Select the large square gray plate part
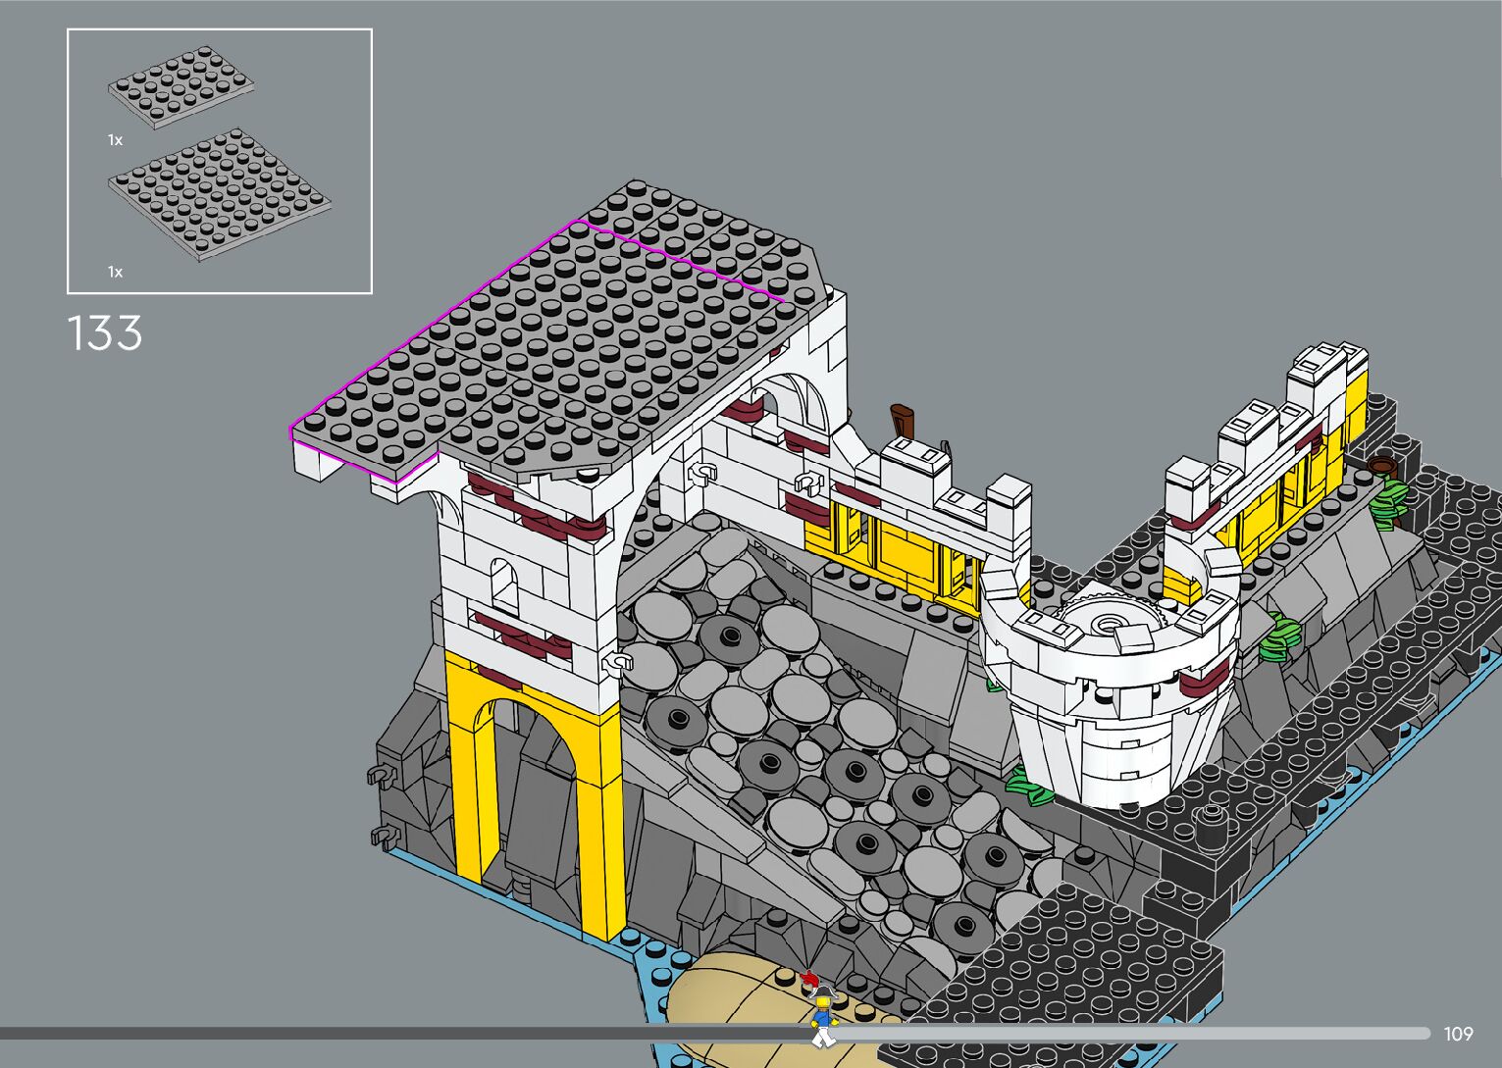Viewport: 1502px width, 1068px height. pyautogui.click(x=218, y=196)
